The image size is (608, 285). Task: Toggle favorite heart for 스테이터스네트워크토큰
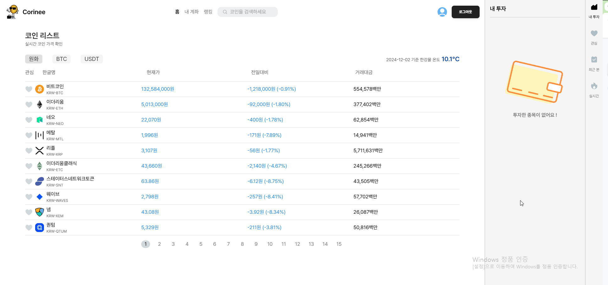click(29, 181)
